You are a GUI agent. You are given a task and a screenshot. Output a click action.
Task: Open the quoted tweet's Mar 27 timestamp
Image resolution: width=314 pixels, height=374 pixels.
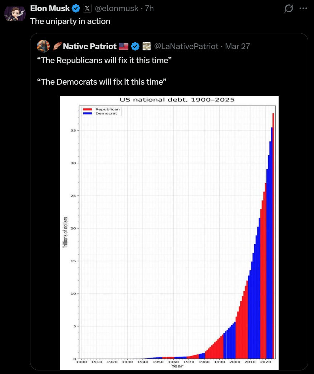point(237,46)
